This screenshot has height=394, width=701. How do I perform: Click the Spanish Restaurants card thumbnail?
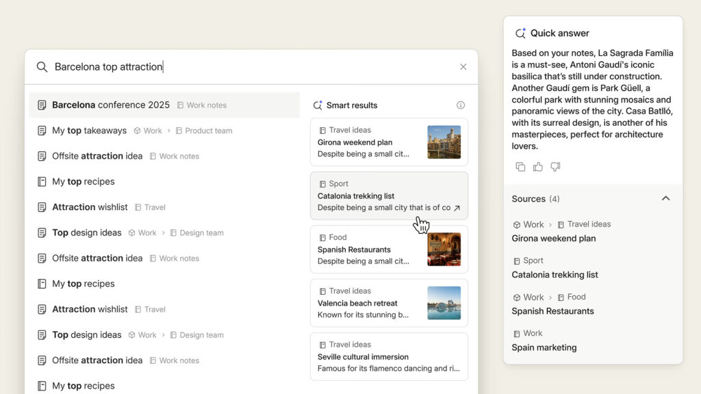coord(444,249)
